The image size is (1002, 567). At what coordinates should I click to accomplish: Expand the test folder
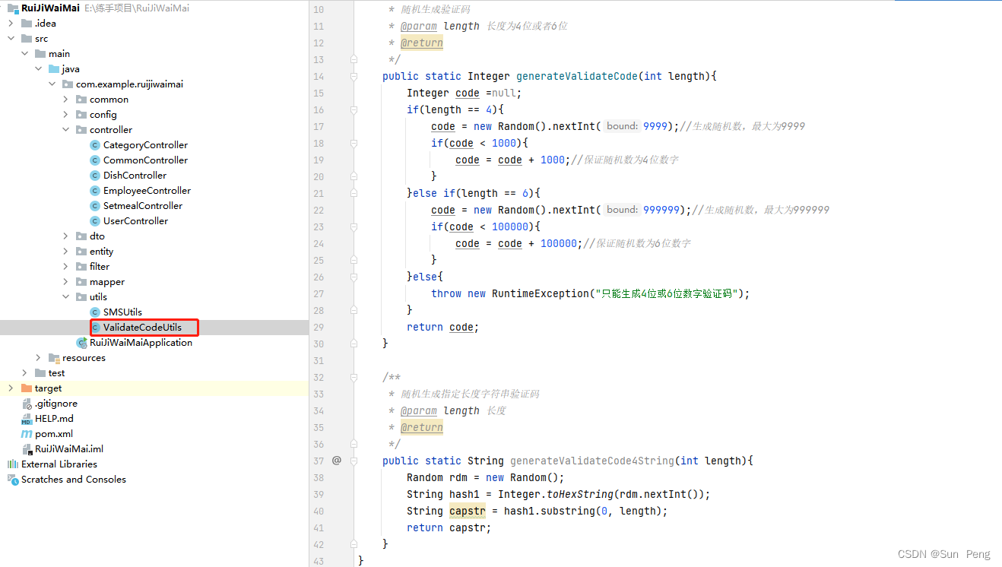pos(24,373)
